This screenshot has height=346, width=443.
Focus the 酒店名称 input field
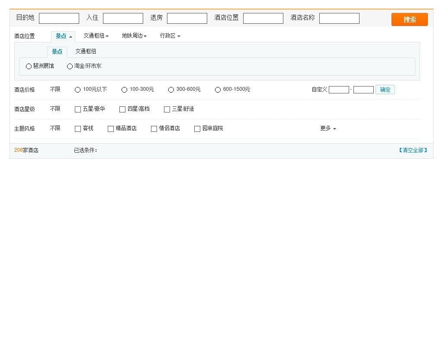(x=339, y=18)
